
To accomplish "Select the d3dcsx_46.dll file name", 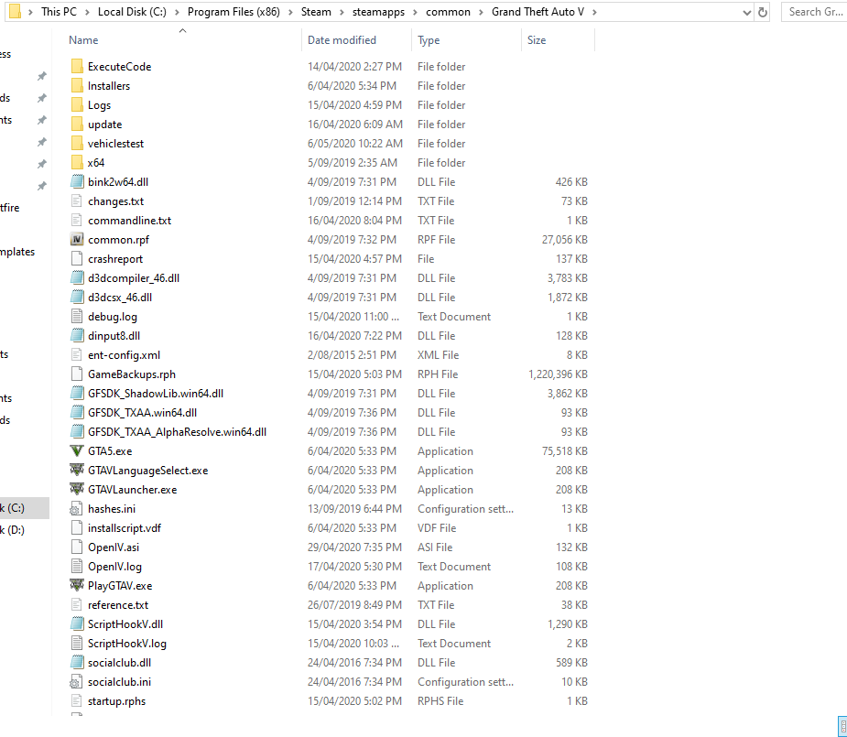I will click(120, 297).
